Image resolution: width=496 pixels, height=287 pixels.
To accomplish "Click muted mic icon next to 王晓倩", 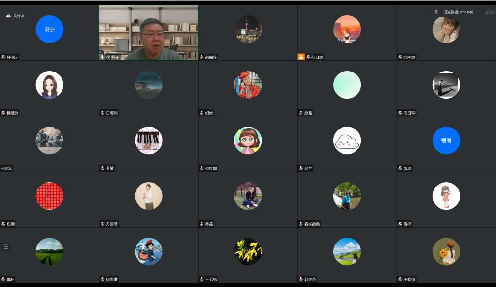I will click(400, 279).
